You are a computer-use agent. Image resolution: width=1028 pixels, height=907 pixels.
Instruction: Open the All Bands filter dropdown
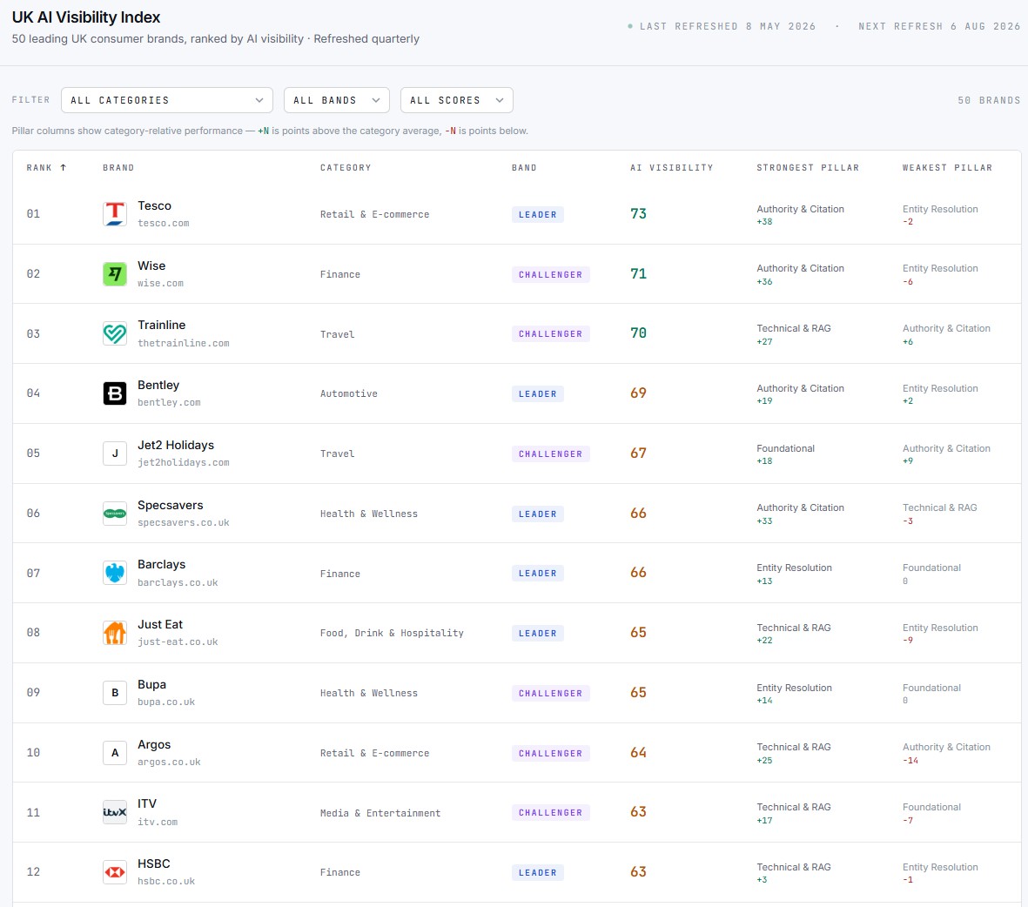tap(337, 100)
